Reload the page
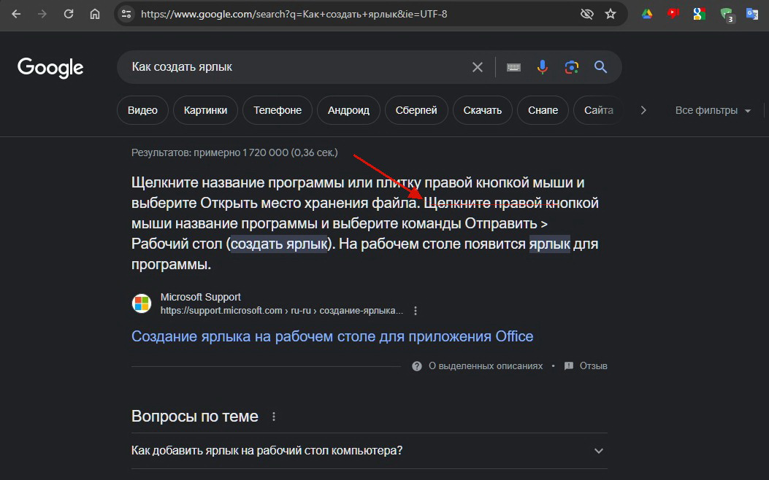 (x=69, y=14)
